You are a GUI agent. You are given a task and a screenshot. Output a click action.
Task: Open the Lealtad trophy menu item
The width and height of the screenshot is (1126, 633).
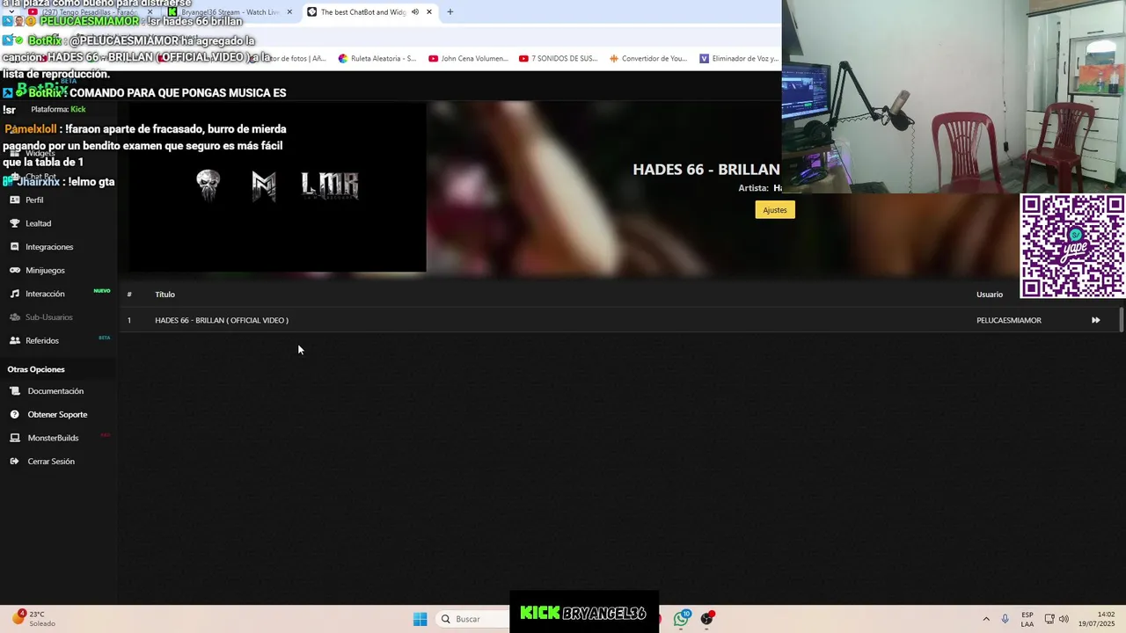tap(38, 223)
